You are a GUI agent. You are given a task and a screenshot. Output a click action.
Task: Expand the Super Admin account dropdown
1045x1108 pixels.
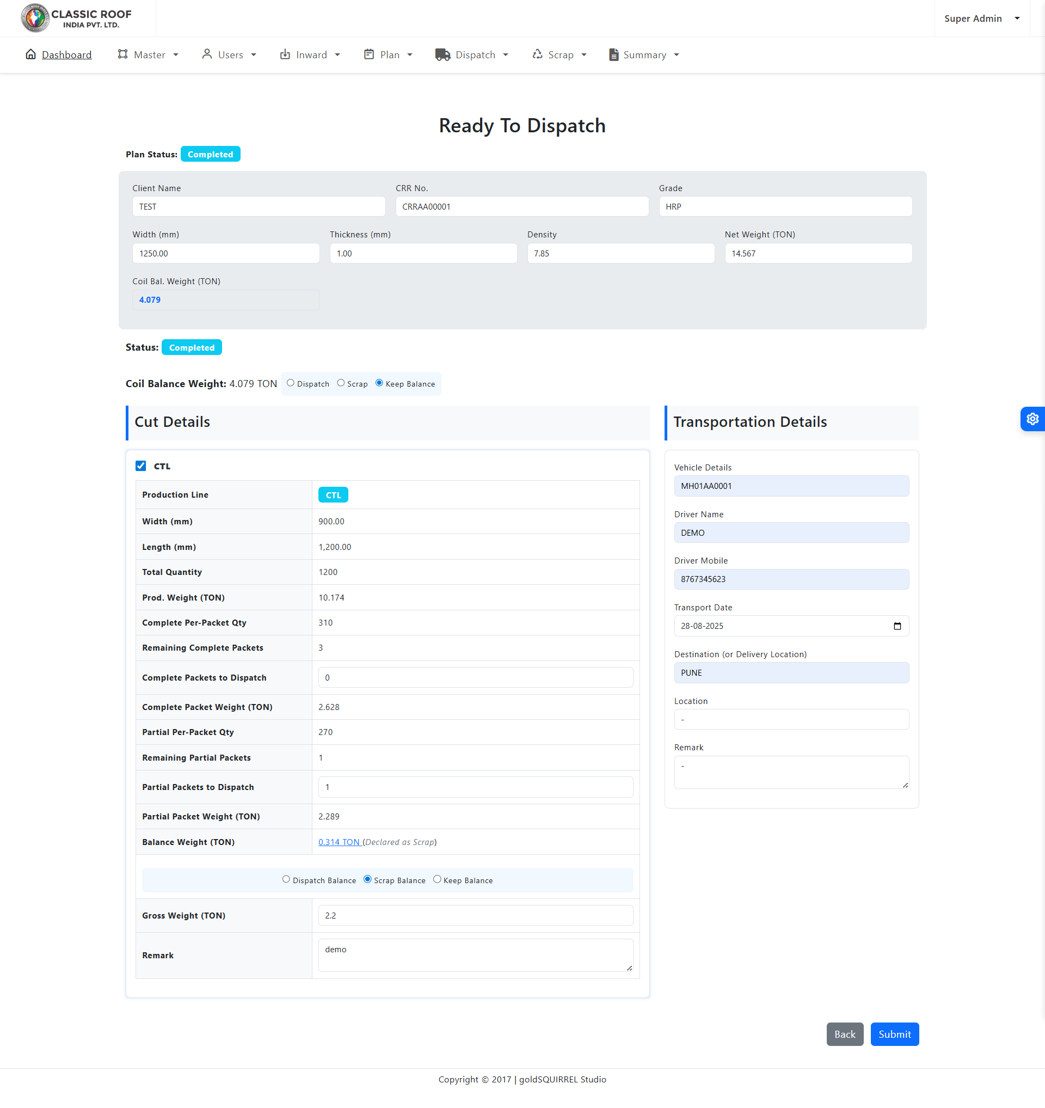click(981, 19)
